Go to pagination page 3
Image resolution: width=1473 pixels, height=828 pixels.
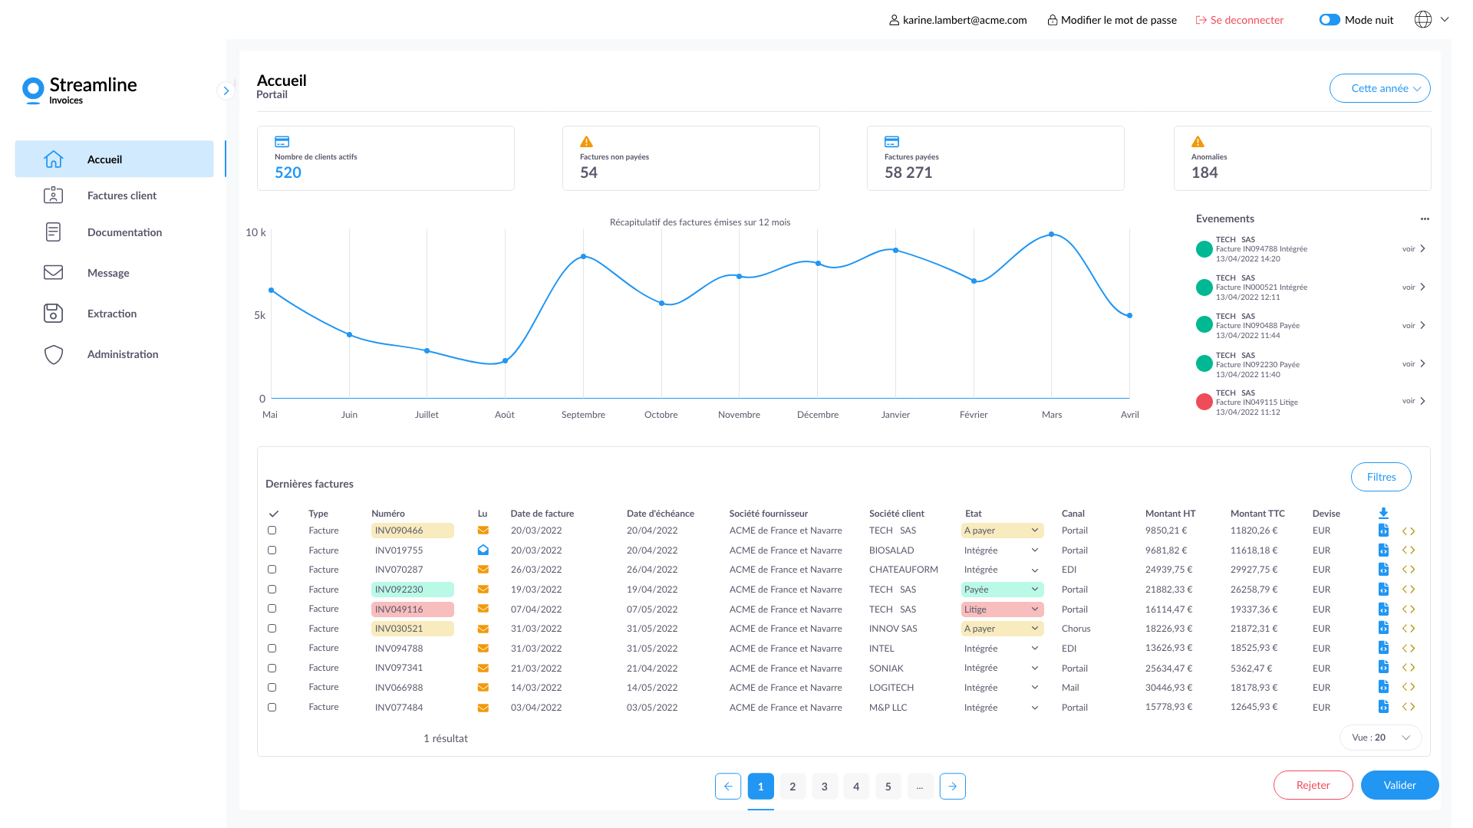pos(824,786)
